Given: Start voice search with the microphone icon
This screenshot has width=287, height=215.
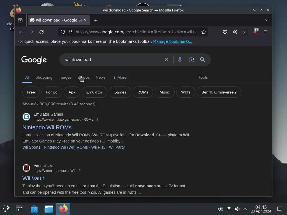Looking at the screenshot, I should point(180,60).
